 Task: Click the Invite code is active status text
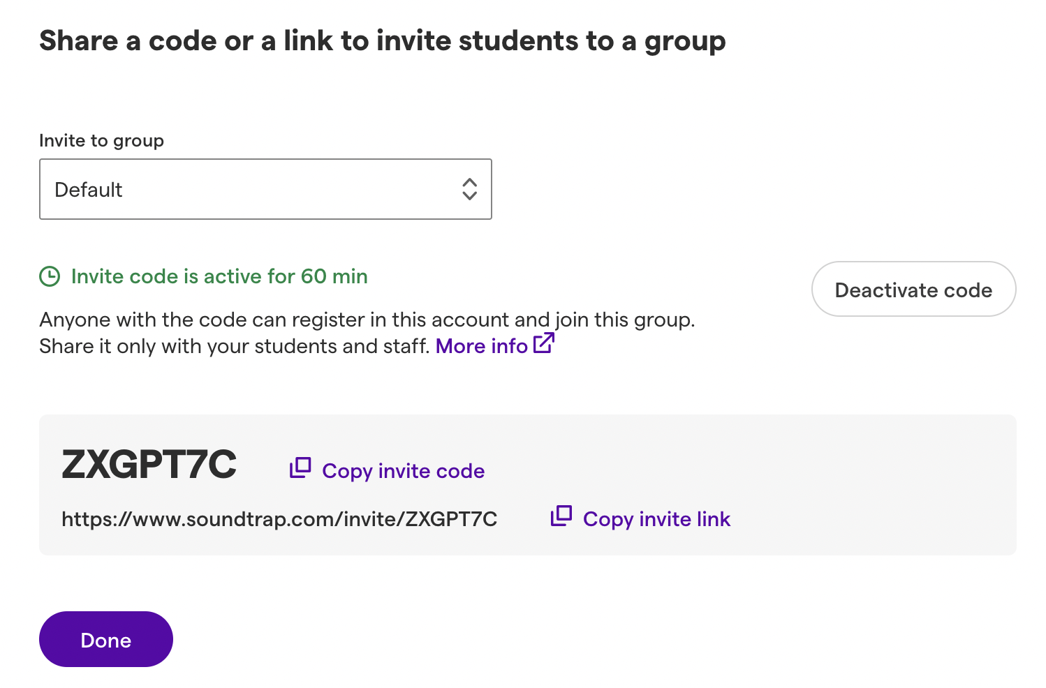pos(219,276)
